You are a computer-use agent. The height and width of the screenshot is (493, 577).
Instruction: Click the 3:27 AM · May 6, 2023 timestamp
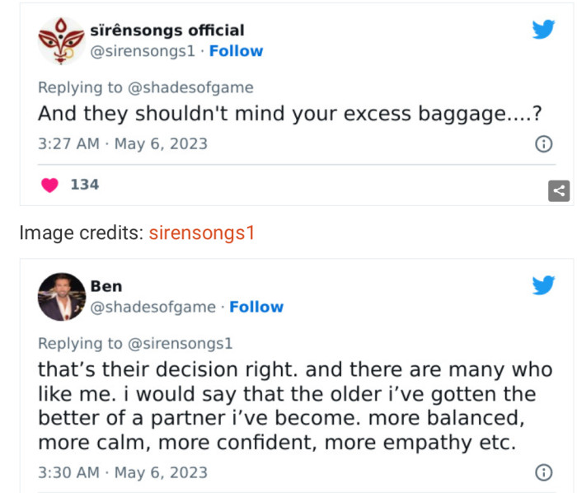123,144
